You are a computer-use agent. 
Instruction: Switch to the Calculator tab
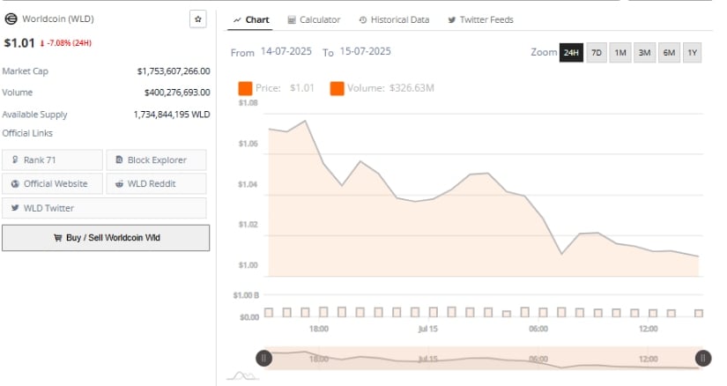(x=314, y=20)
